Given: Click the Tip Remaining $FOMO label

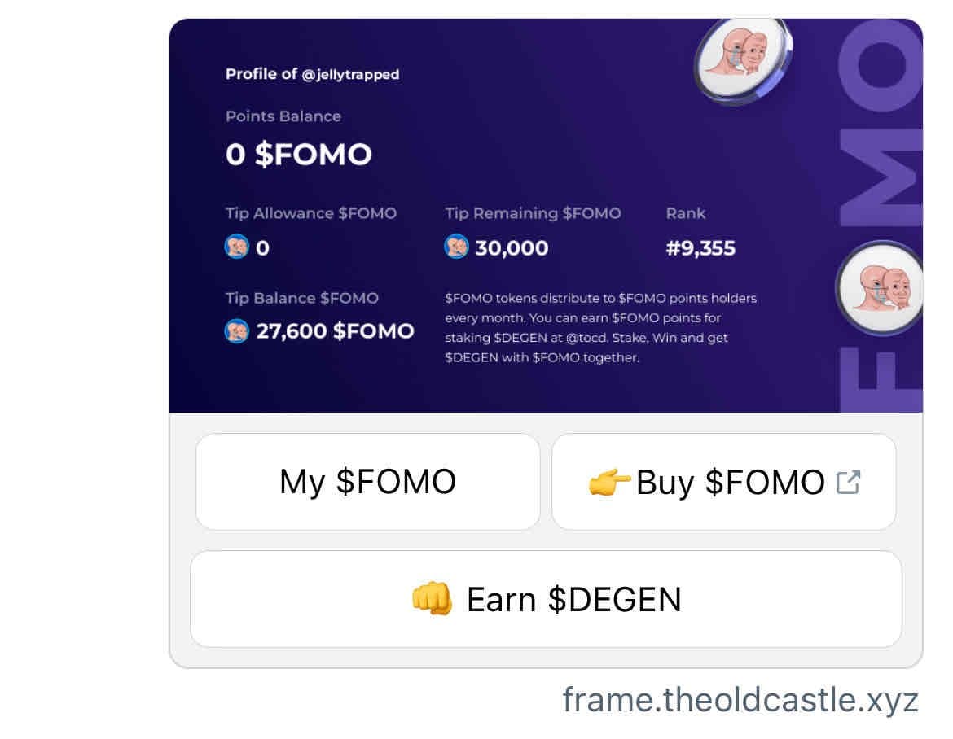Looking at the screenshot, I should pos(533,214).
